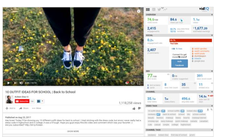Click the 'back to school' tag
The width and height of the screenshot is (233, 137).
point(169,114)
